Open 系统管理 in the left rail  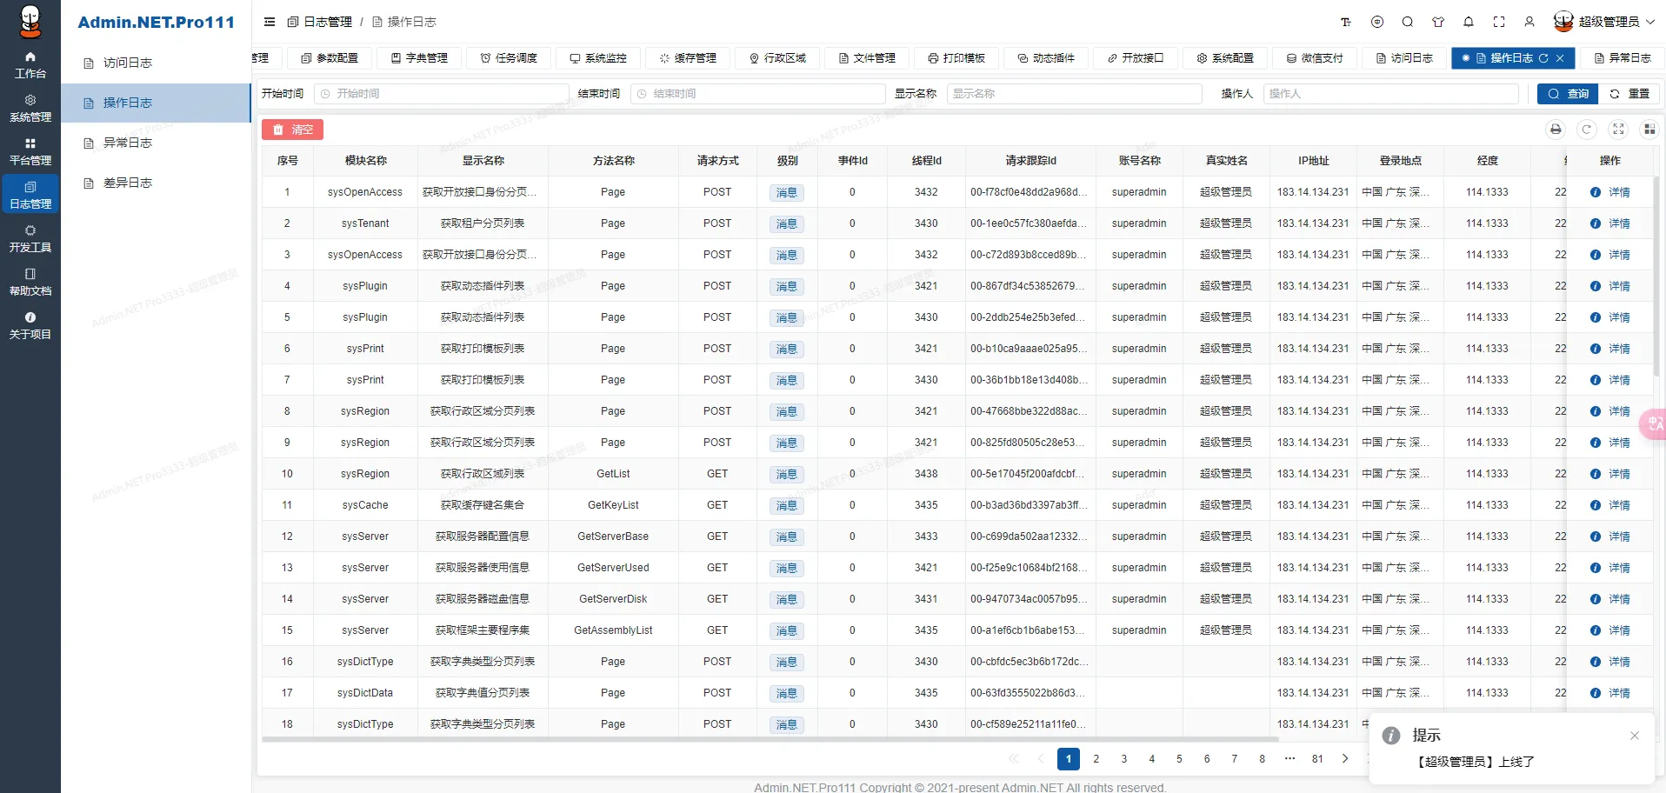[30, 109]
